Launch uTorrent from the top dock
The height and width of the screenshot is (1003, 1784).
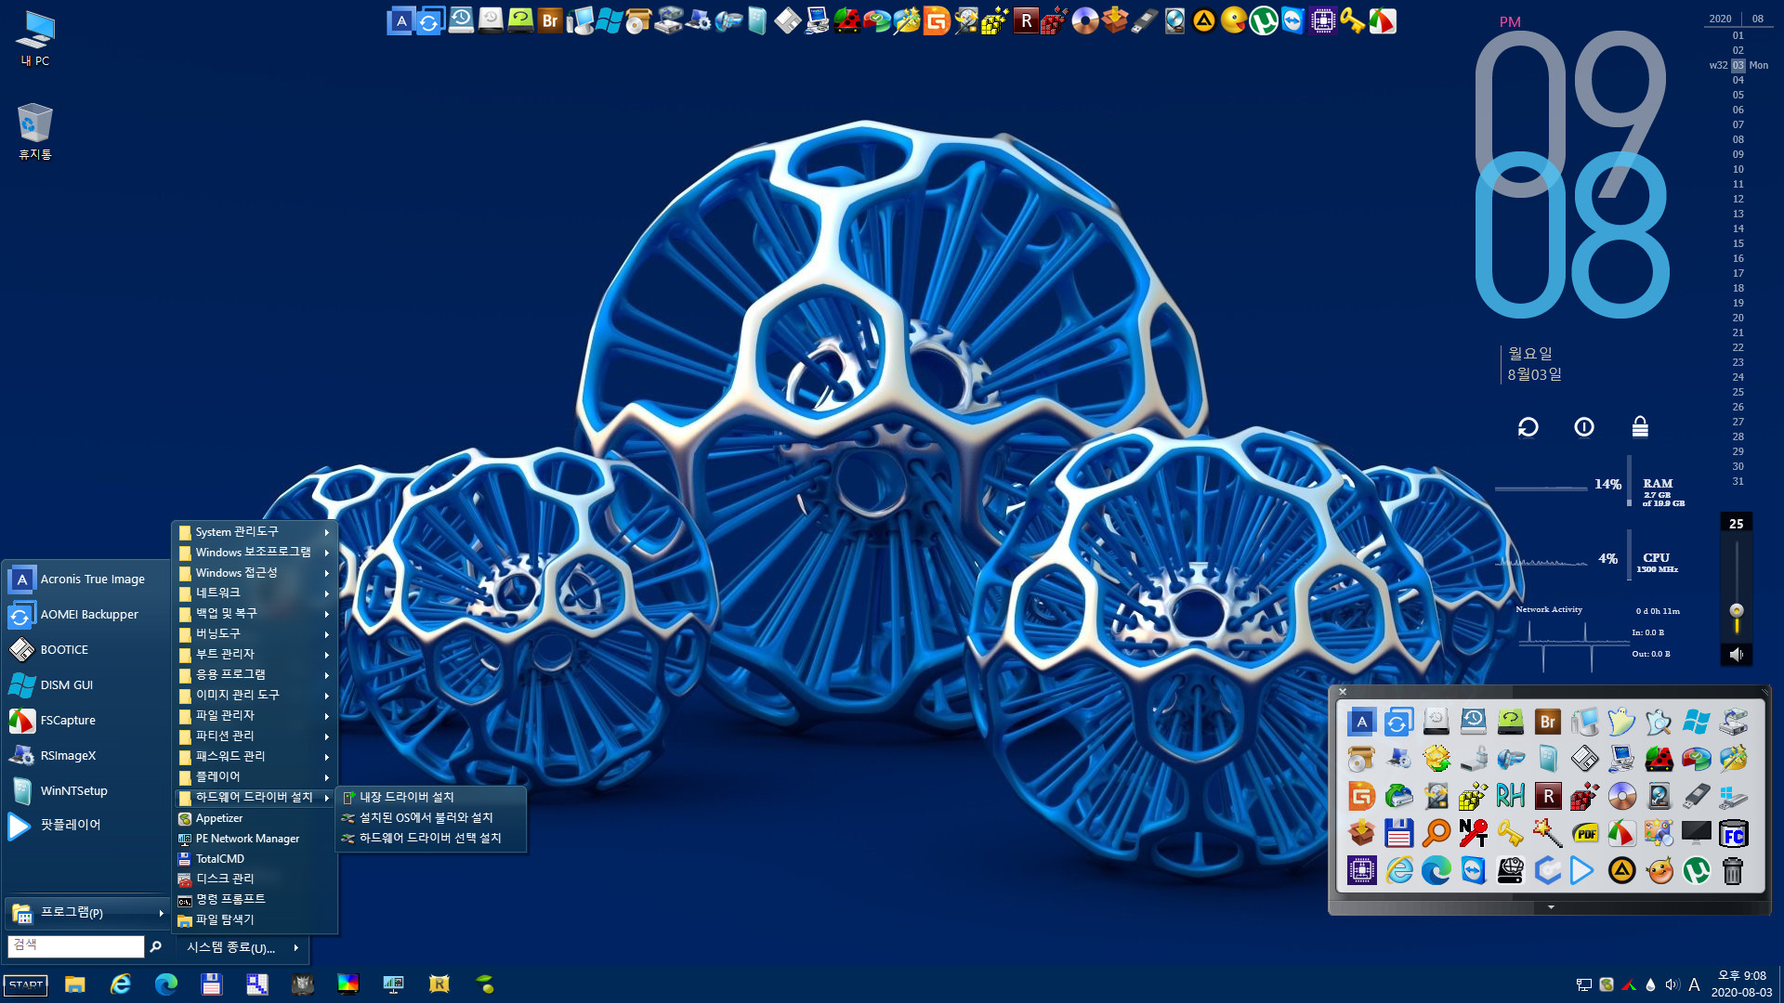click(x=1263, y=20)
